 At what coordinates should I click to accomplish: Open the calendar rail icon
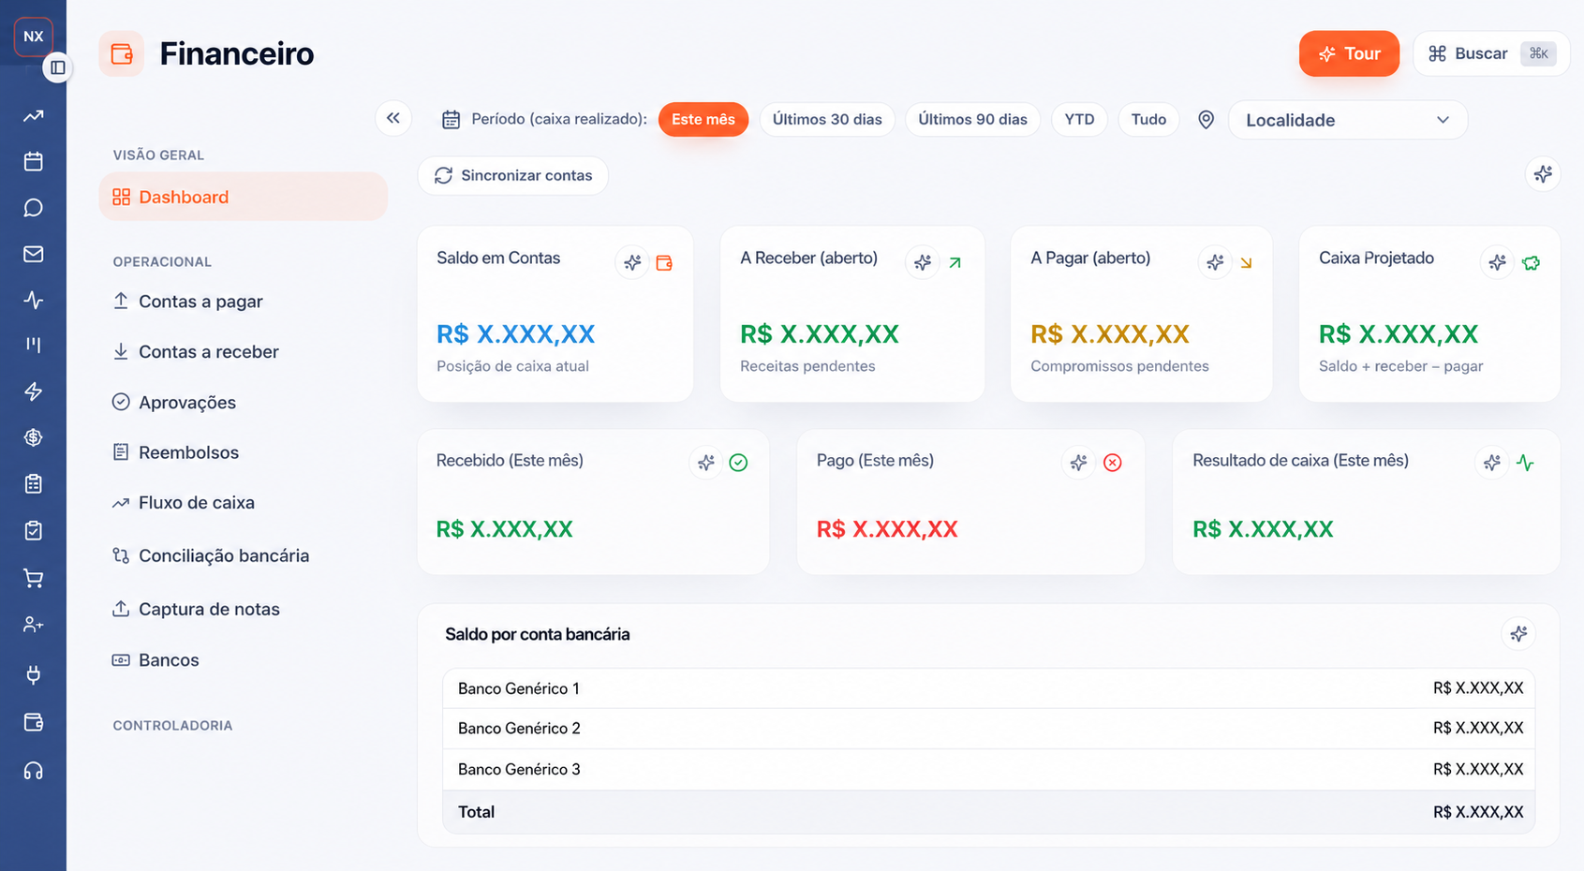coord(34,161)
